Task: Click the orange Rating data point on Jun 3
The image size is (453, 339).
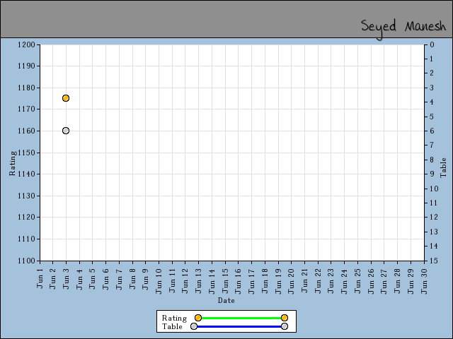Action: point(66,98)
